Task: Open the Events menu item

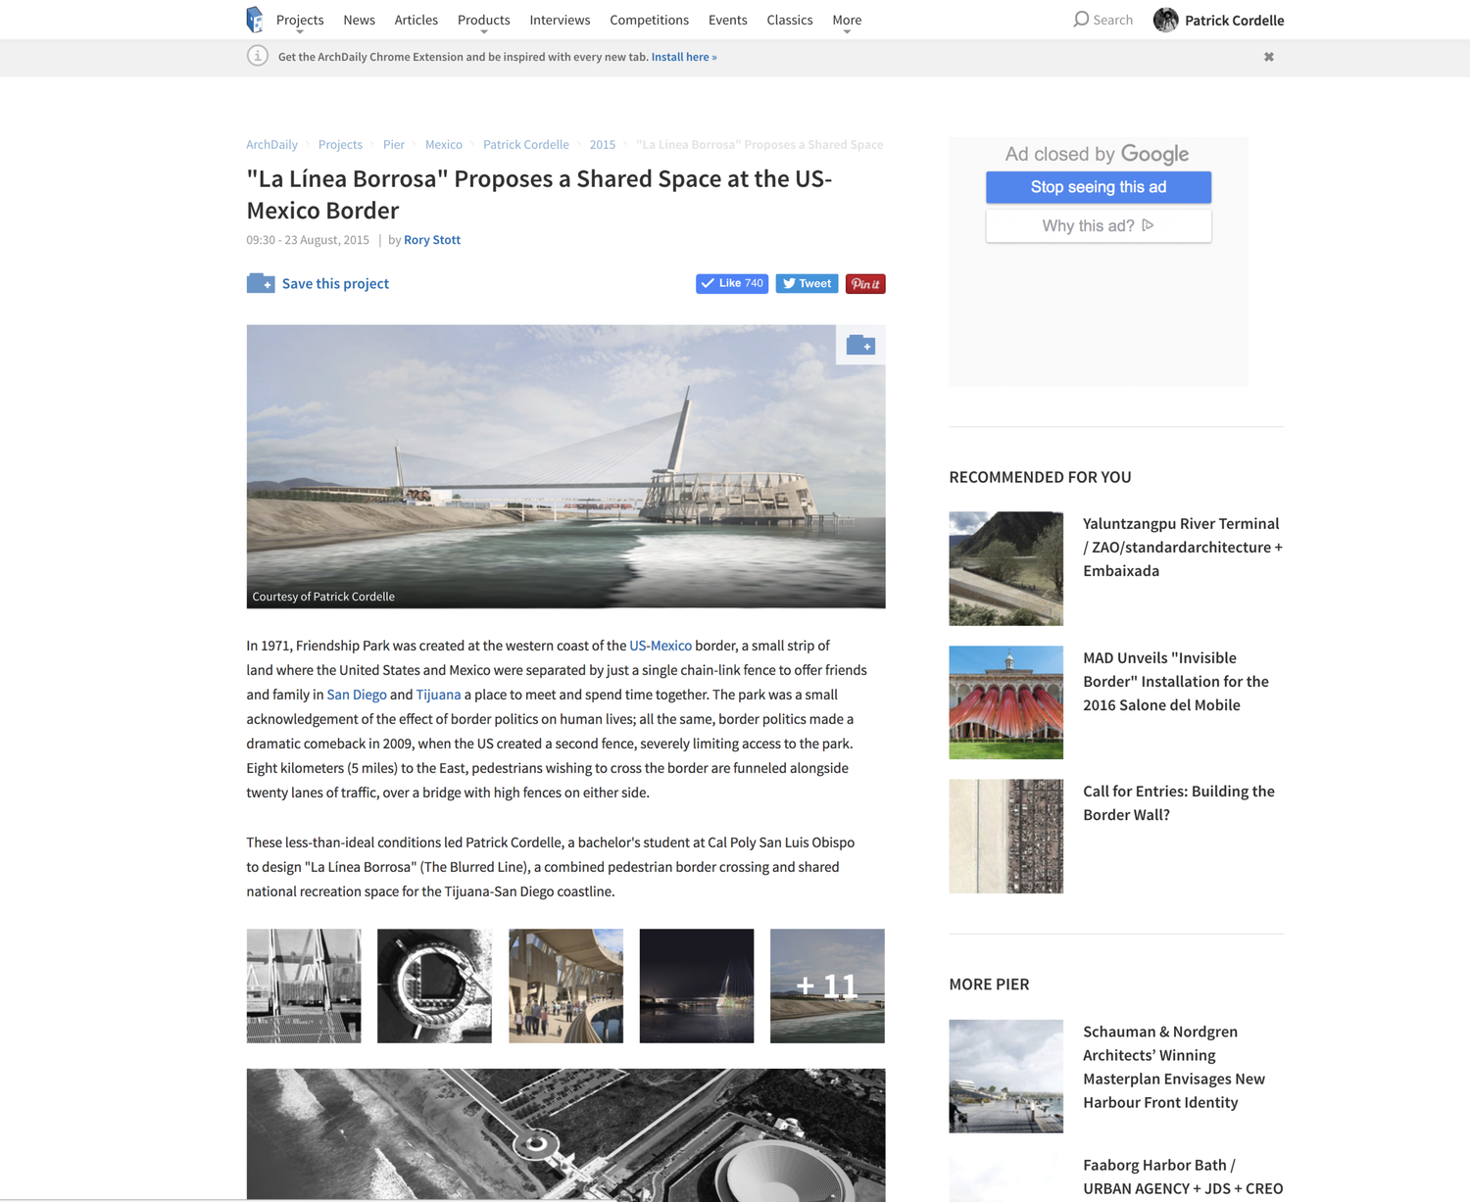Action: 727,20
